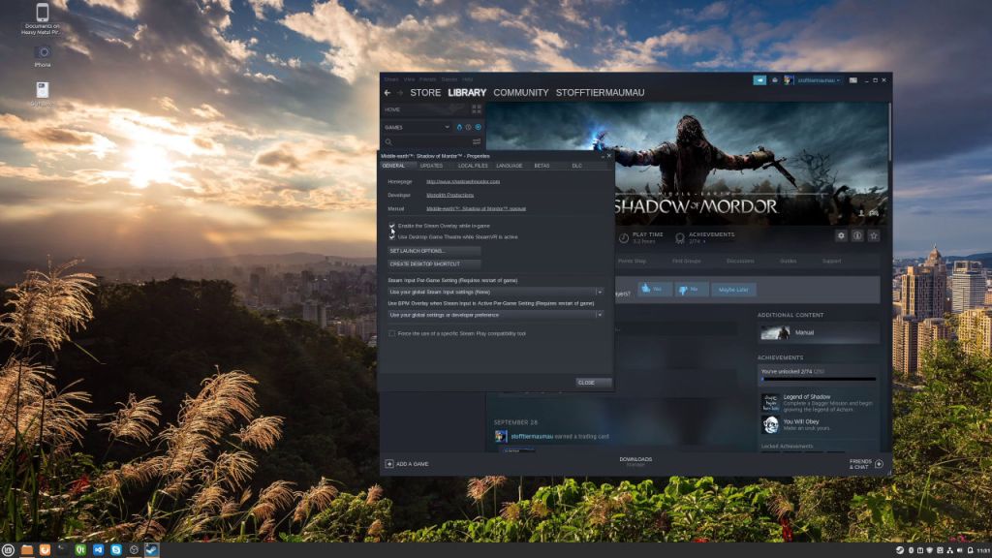
Task: Open Steam Input Per-Game Setting dropdown
Action: (496, 291)
